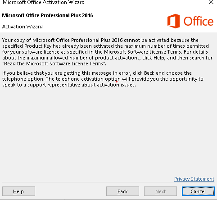Click the word "Back" in the second paragraph
This screenshot has width=217, height=200.
(x=149, y=73)
